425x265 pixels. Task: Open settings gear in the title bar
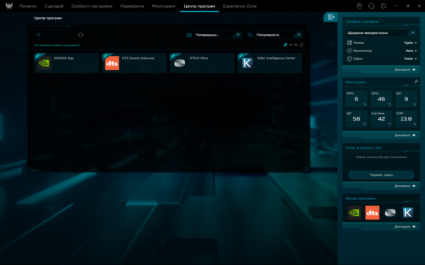(x=383, y=6)
